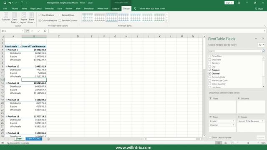The height and width of the screenshot is (150, 267).
Task: Check the OrderDate field
Action: tap(210, 56)
